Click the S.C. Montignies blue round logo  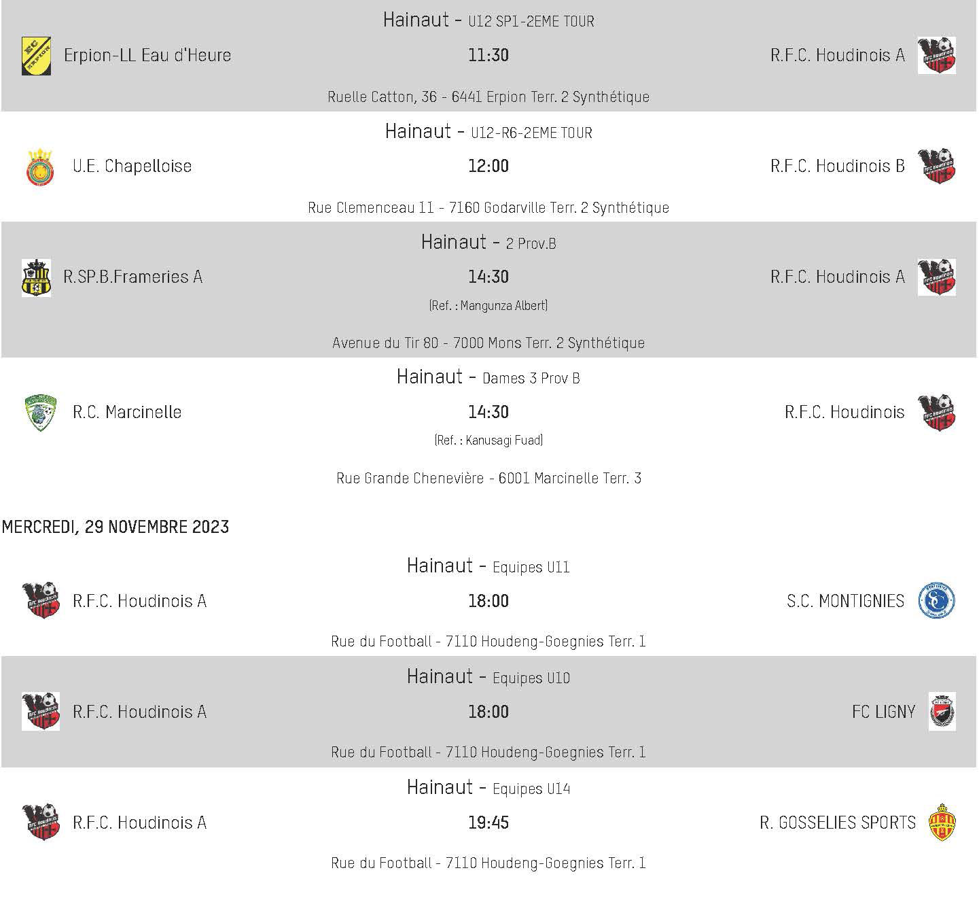pyautogui.click(x=937, y=601)
